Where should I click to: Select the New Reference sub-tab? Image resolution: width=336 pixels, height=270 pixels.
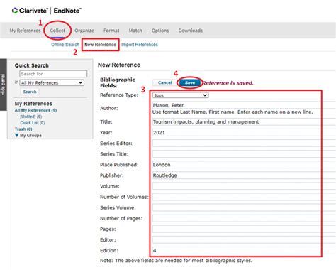point(101,45)
